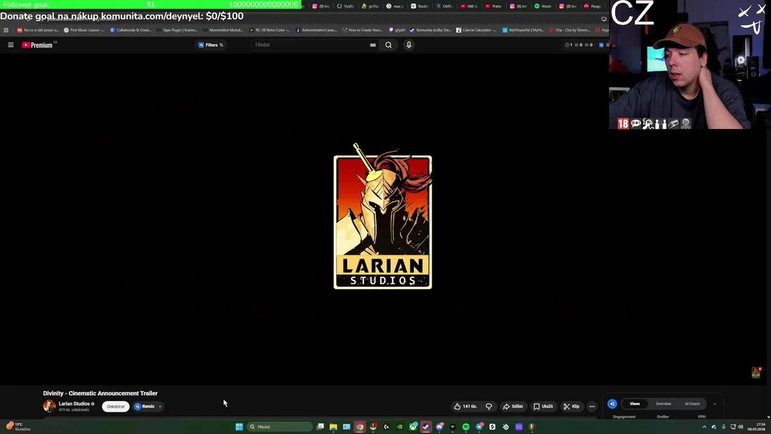Go to the YouTube Premium home logo
This screenshot has width=771, height=434.
[37, 45]
